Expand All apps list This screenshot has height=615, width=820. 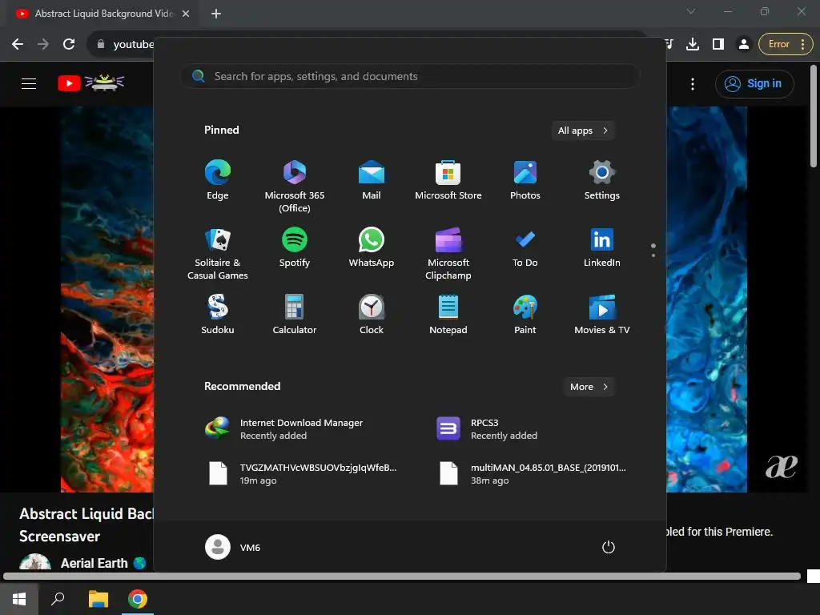pyautogui.click(x=583, y=131)
